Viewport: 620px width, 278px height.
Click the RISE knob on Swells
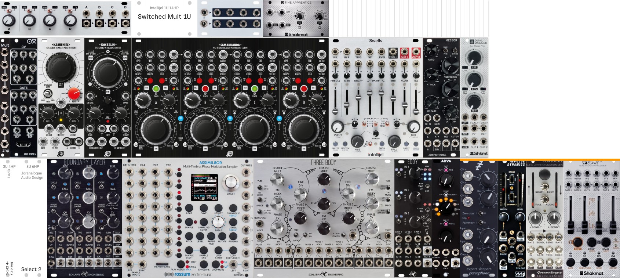357,141
